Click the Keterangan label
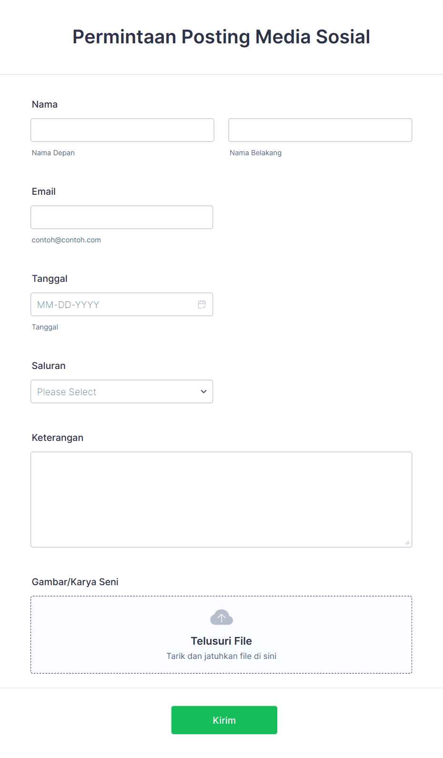Viewport: 443px width, 758px height. 58,438
